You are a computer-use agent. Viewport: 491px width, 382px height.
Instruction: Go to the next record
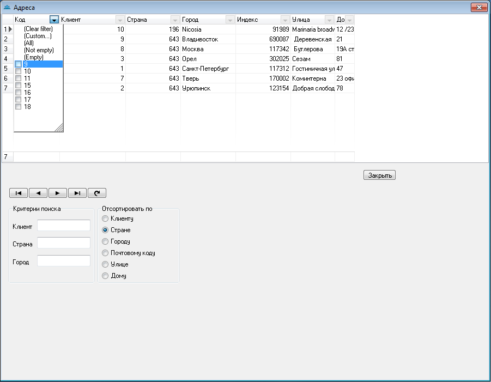pos(58,193)
